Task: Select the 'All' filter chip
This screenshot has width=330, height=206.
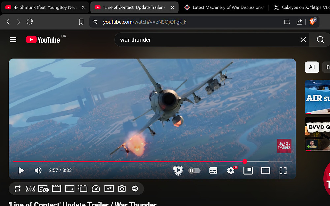Action: pos(312,67)
